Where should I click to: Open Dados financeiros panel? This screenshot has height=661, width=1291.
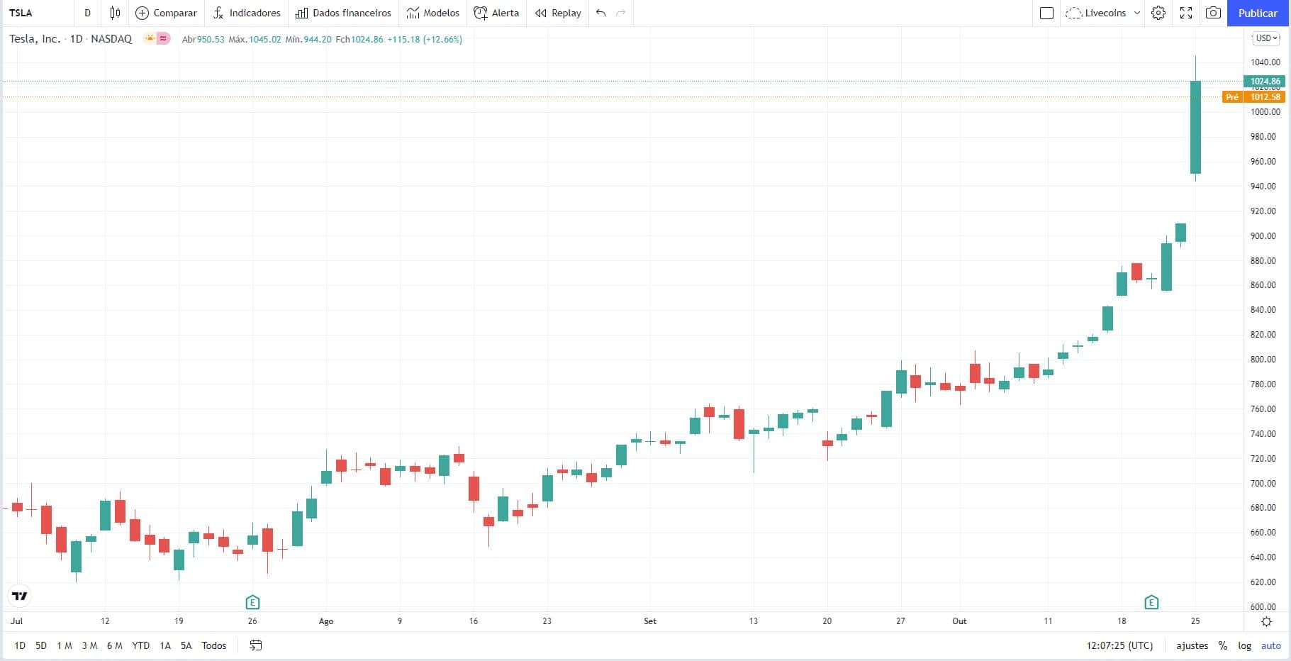(343, 13)
